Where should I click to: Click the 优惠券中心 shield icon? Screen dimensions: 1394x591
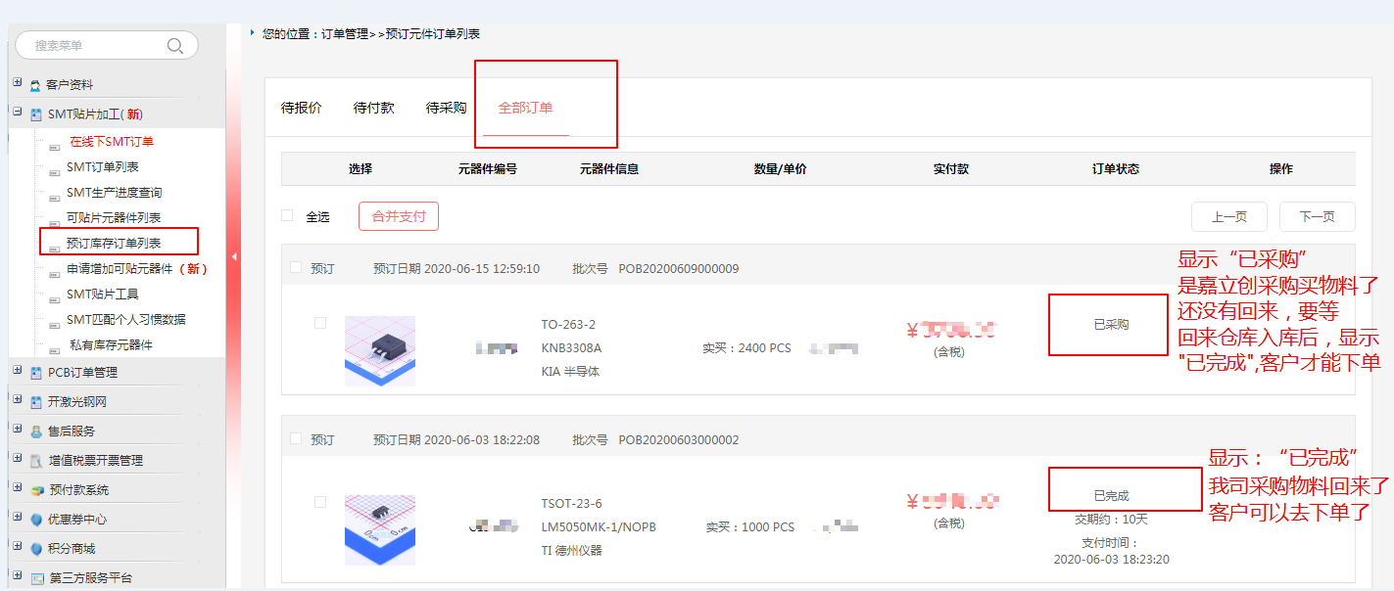pos(37,520)
